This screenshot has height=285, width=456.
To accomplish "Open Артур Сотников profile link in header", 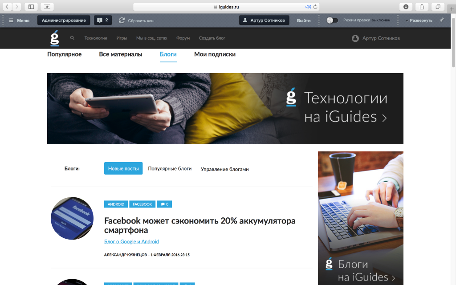I will pyautogui.click(x=381, y=38).
